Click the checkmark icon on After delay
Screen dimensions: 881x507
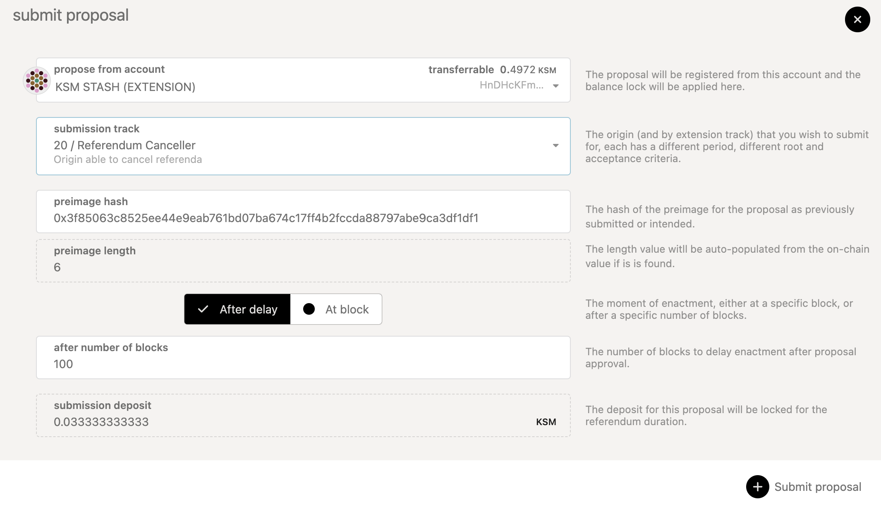[x=203, y=309]
